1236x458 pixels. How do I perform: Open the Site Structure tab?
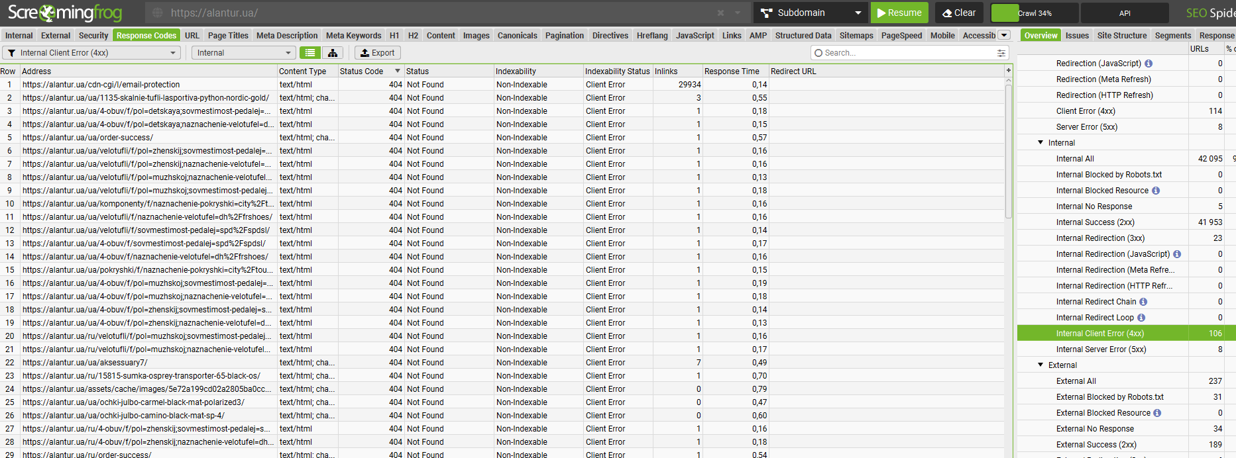pos(1121,36)
